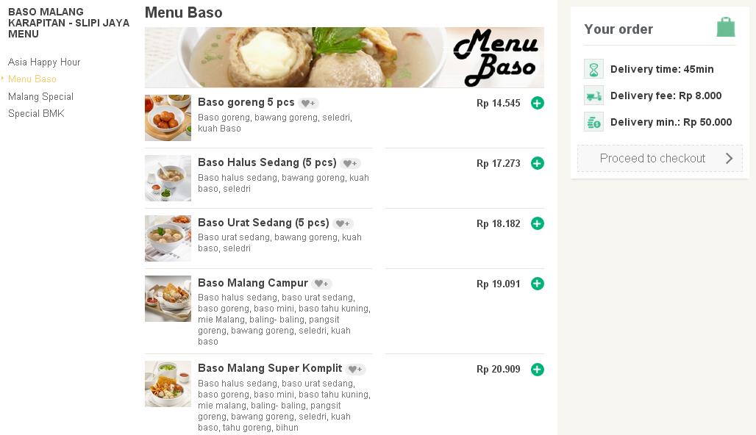Select the Special BMK category

point(36,113)
